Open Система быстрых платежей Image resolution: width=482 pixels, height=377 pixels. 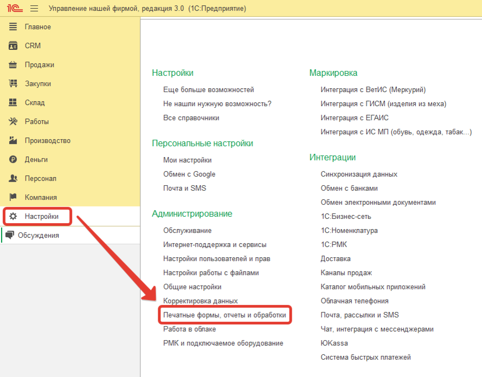point(365,357)
